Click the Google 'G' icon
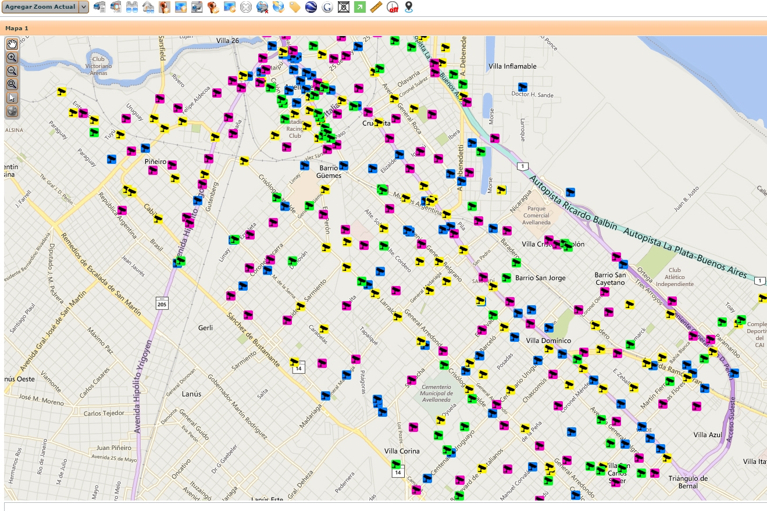The width and height of the screenshot is (767, 511). pos(327,7)
